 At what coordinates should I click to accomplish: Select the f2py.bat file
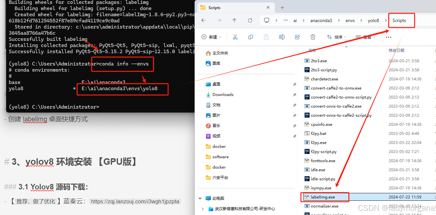click(x=318, y=133)
